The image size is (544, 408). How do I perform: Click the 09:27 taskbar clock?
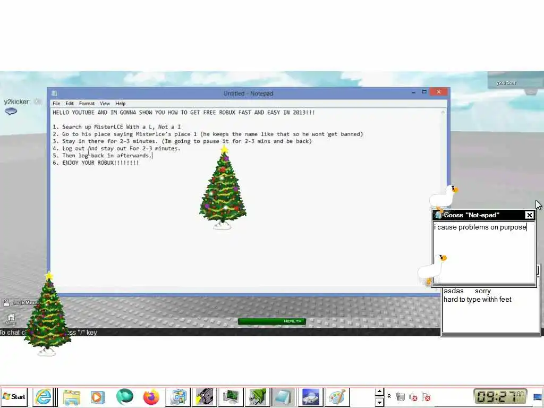pos(500,396)
